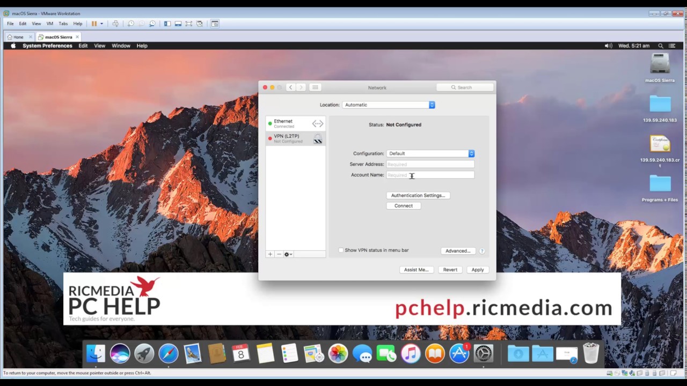The height and width of the screenshot is (386, 687).
Task: Open App Store icon in Dock
Action: (459, 354)
